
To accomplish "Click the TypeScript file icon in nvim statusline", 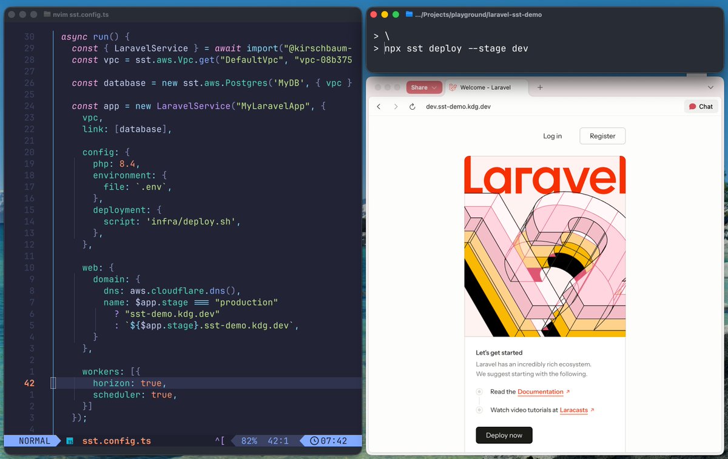I will (70, 441).
